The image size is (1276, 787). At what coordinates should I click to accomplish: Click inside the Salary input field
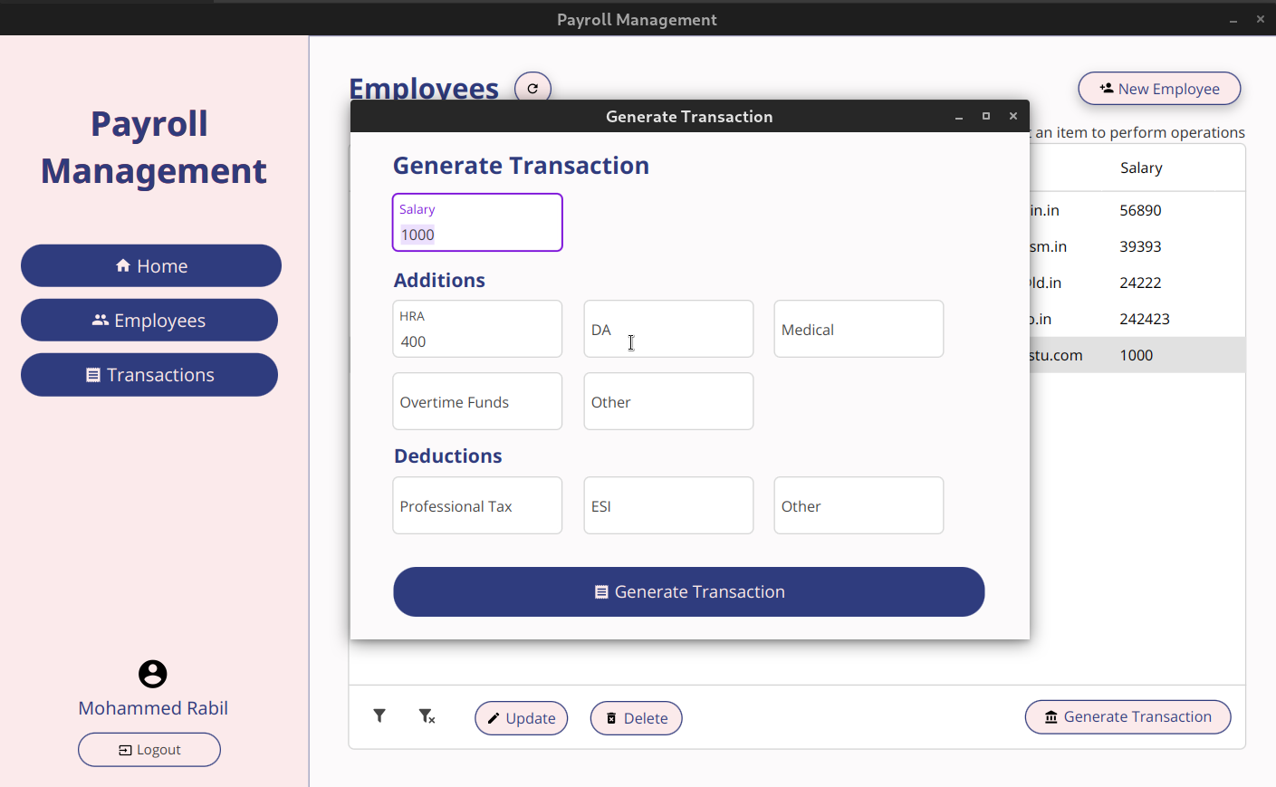tap(477, 234)
